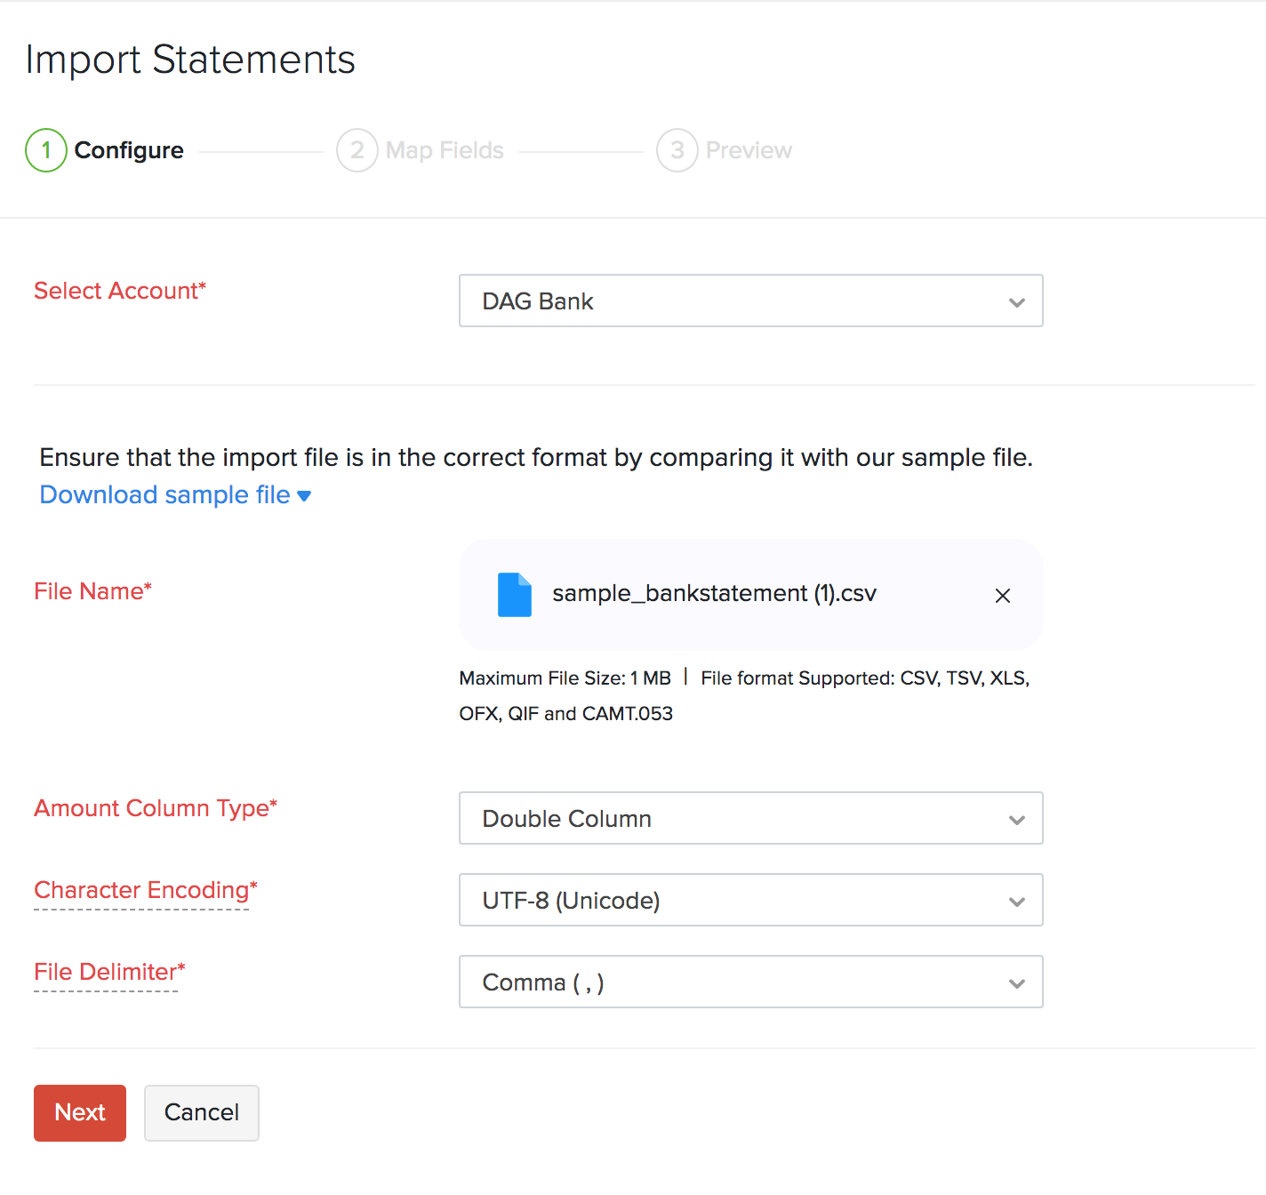
Task: Click the step 1 Configure circle
Action: point(46,150)
